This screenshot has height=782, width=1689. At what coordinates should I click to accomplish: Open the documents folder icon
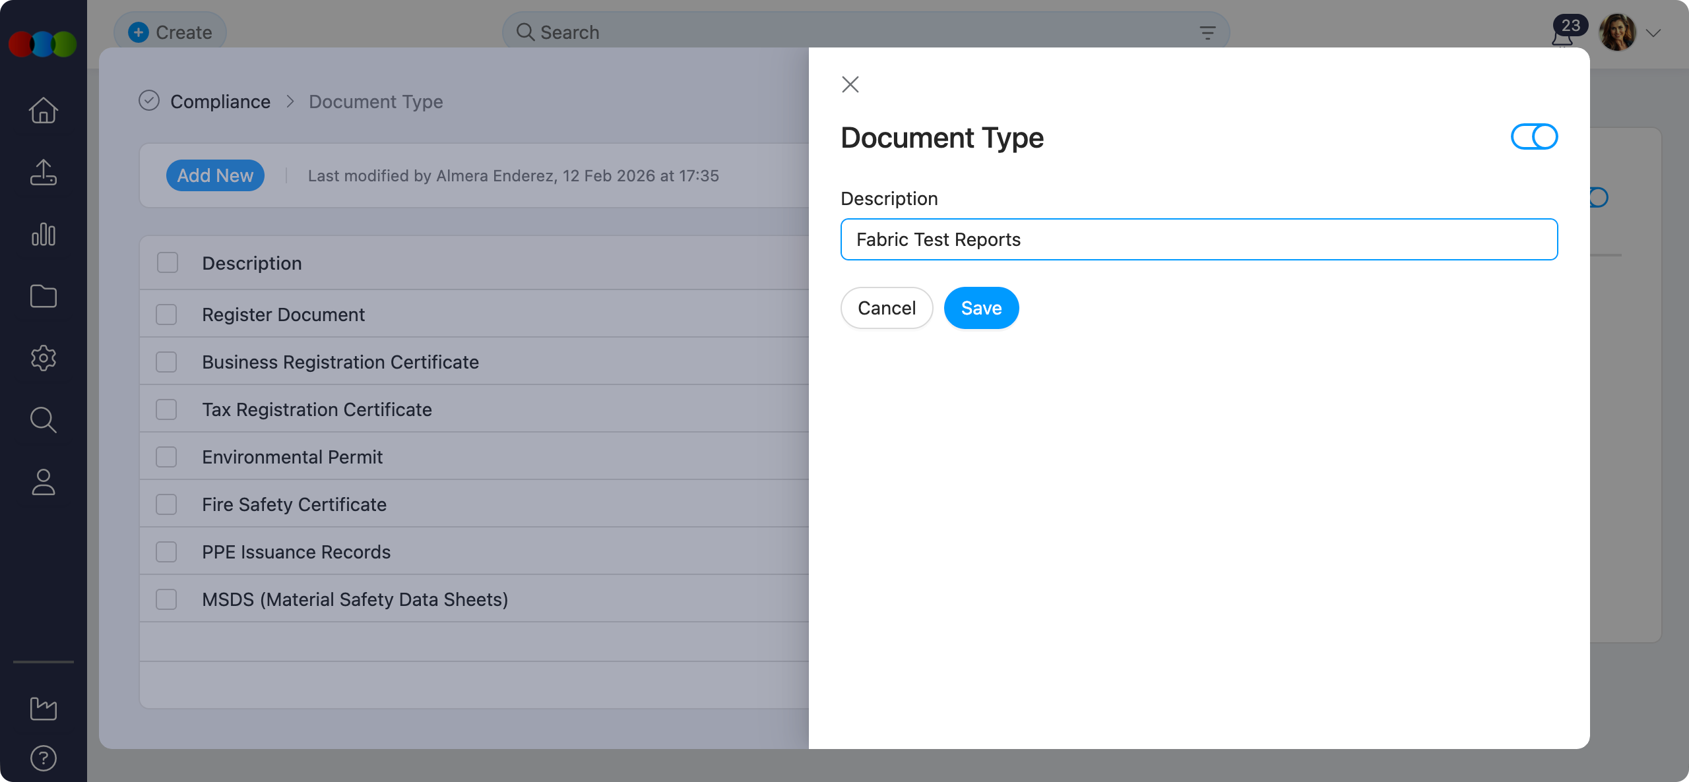pos(43,296)
